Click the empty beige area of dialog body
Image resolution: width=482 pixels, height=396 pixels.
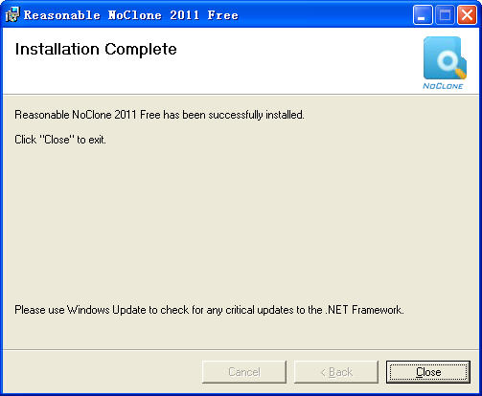[240, 223]
